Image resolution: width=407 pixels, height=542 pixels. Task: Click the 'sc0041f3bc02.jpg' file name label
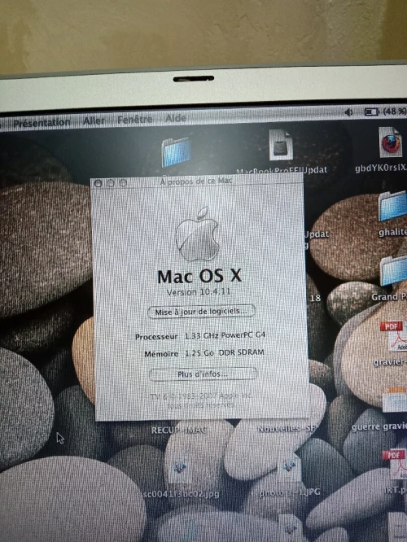tap(182, 494)
